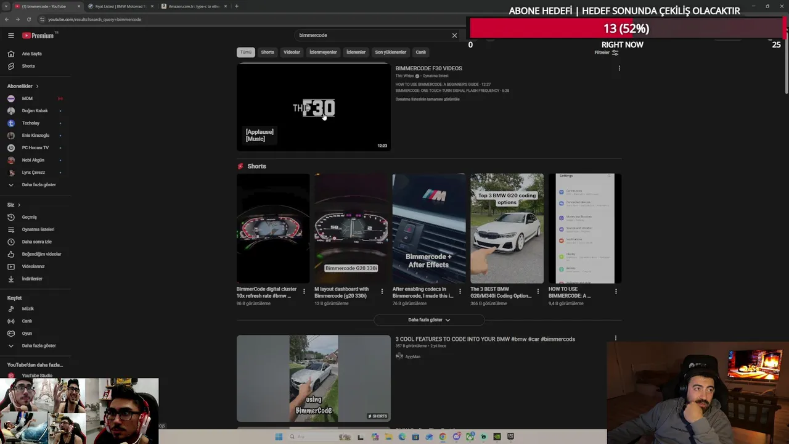Click the browser address bar URL

coord(94,19)
